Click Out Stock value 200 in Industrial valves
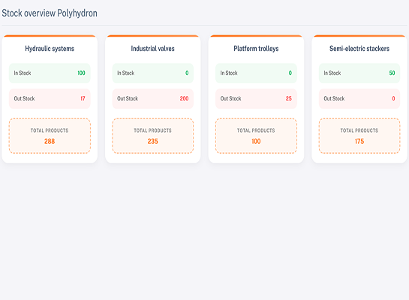Viewport: 409px width, 300px height. click(184, 98)
